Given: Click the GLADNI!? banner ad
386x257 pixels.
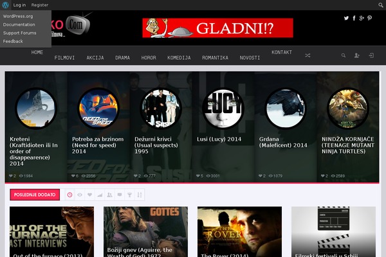Looking at the screenshot, I should (217, 28).
